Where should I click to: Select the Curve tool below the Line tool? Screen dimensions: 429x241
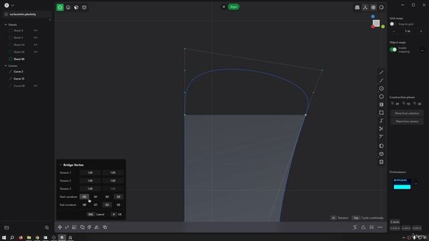pos(381,80)
